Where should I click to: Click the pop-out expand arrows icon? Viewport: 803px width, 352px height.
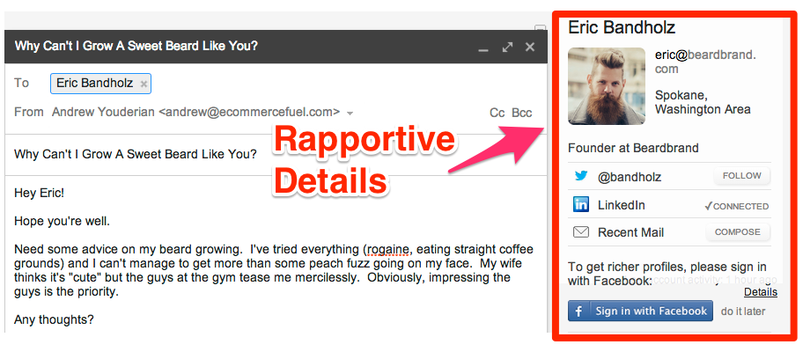(507, 47)
